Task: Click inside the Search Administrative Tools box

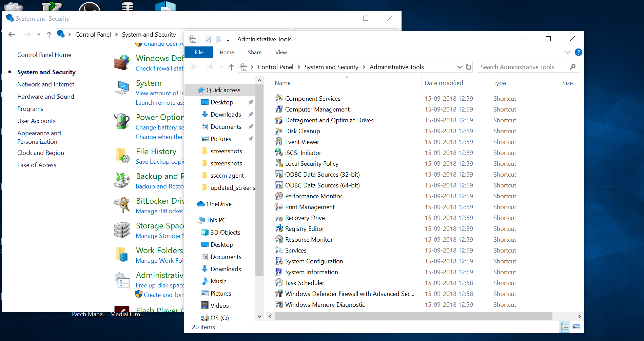Action: click(522, 67)
